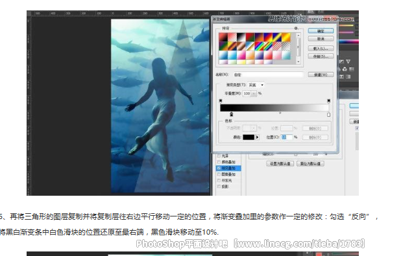Image resolution: width=401 pixels, height=256 pixels.
Task: Select the white color stop at the right end
Action: click(328, 114)
